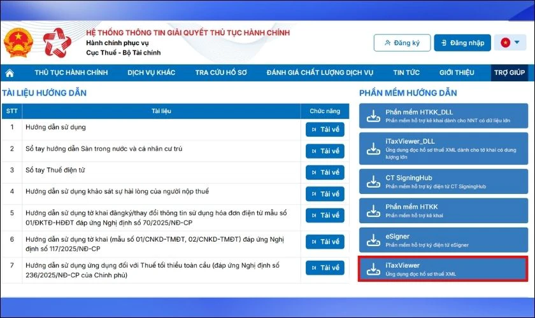Open the GIỚI THIỆU menu
This screenshot has width=535, height=318.
(x=457, y=73)
